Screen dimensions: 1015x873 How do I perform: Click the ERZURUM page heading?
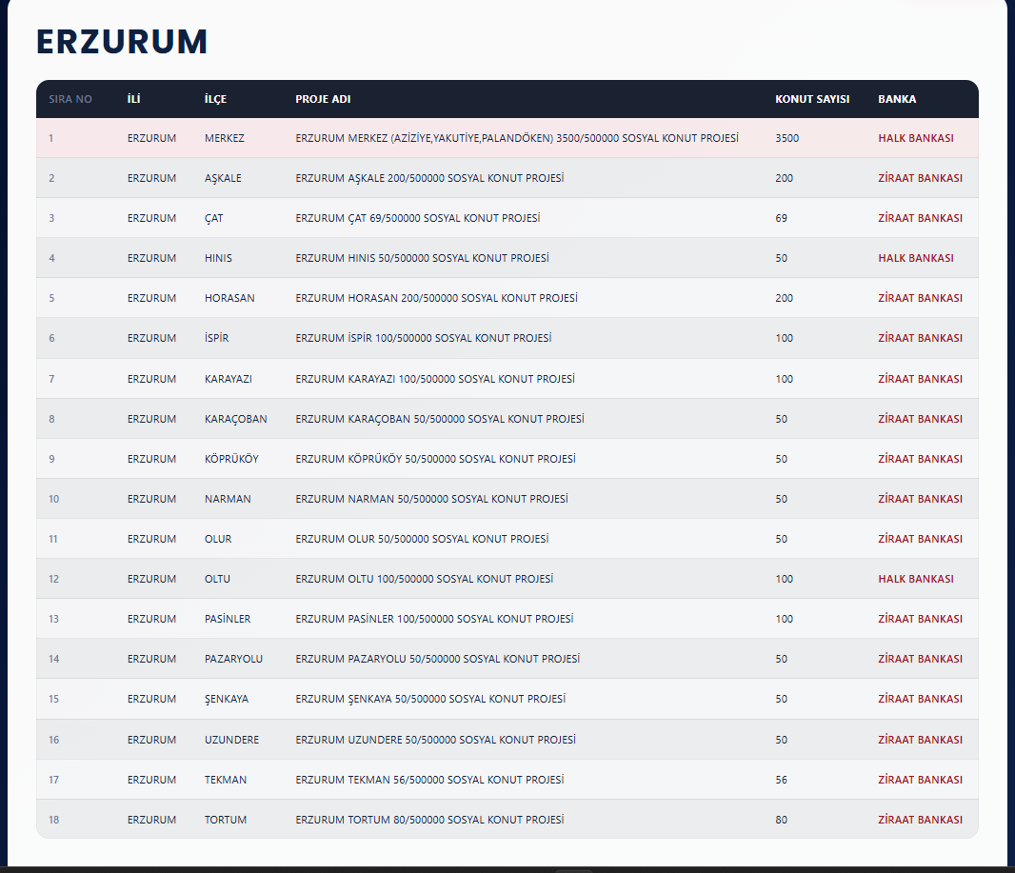(122, 42)
